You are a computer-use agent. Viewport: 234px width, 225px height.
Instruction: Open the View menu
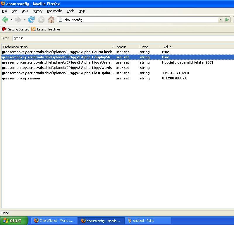point(25,11)
